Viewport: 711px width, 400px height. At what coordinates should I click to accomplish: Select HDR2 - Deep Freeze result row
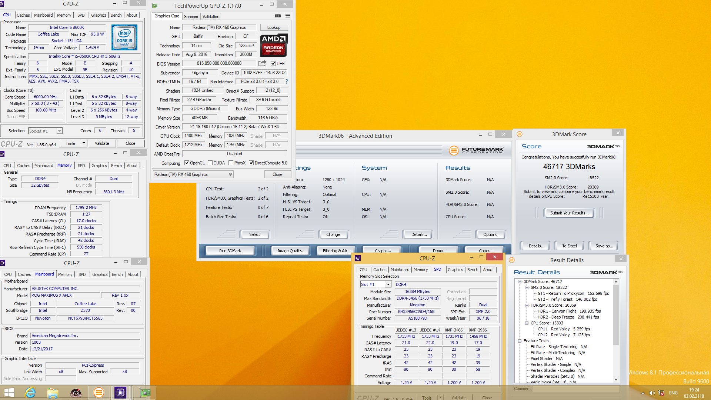point(568,317)
